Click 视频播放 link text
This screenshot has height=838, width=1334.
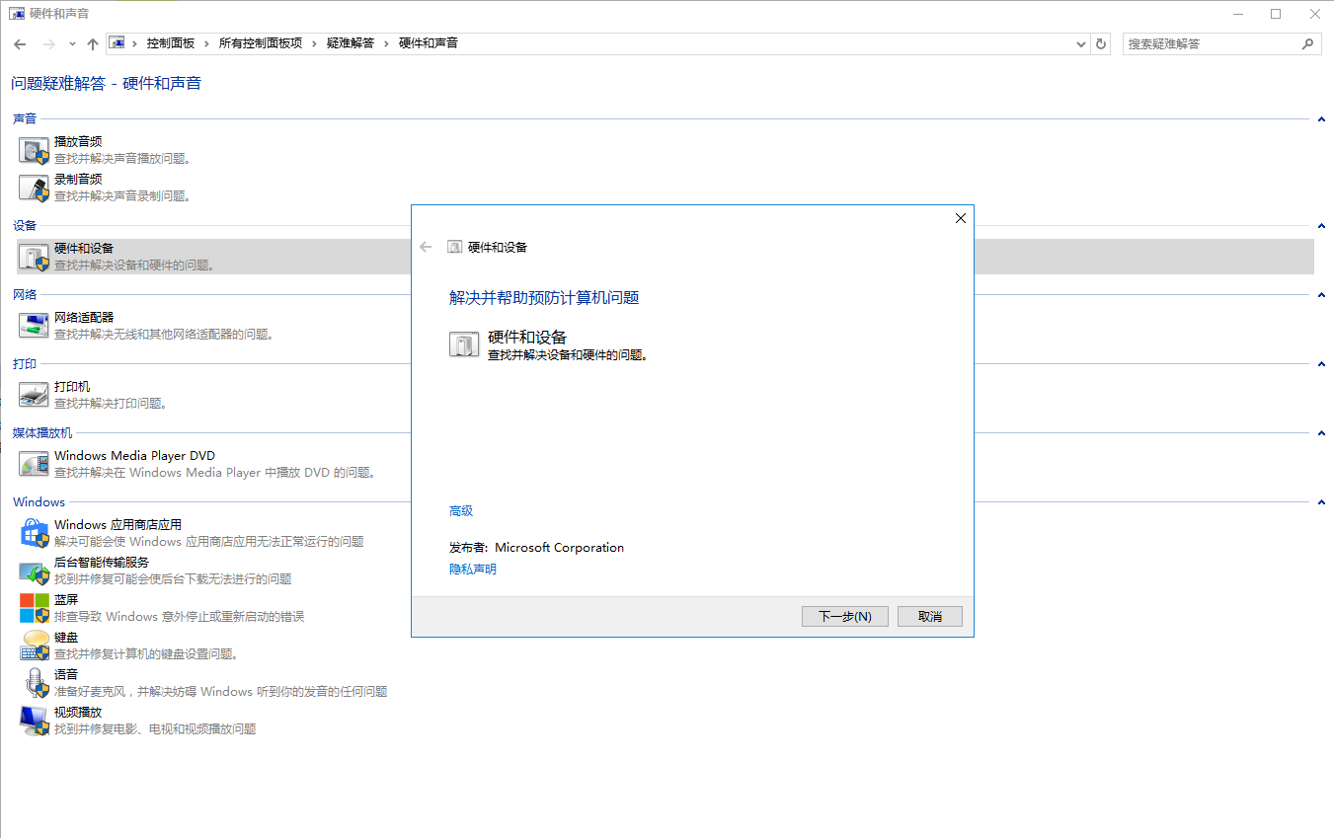78,712
